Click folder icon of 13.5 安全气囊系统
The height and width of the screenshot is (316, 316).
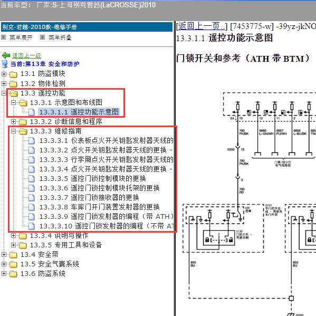coord(13,264)
